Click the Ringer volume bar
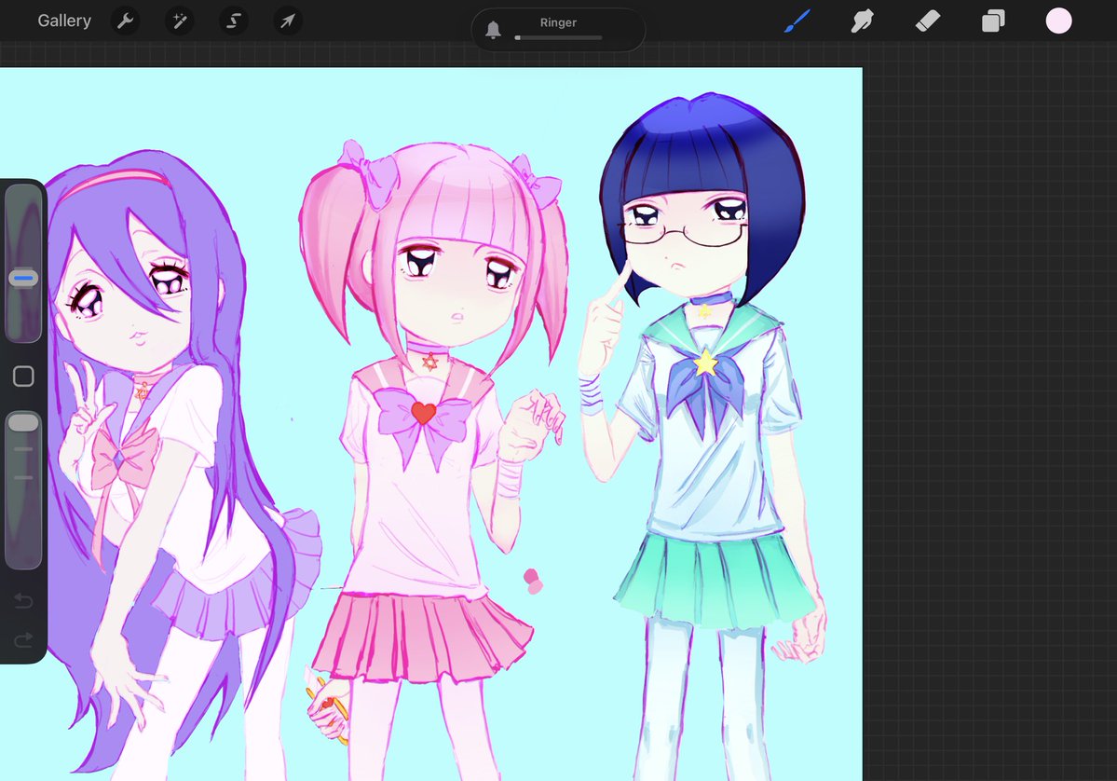The image size is (1117, 781). point(559,37)
